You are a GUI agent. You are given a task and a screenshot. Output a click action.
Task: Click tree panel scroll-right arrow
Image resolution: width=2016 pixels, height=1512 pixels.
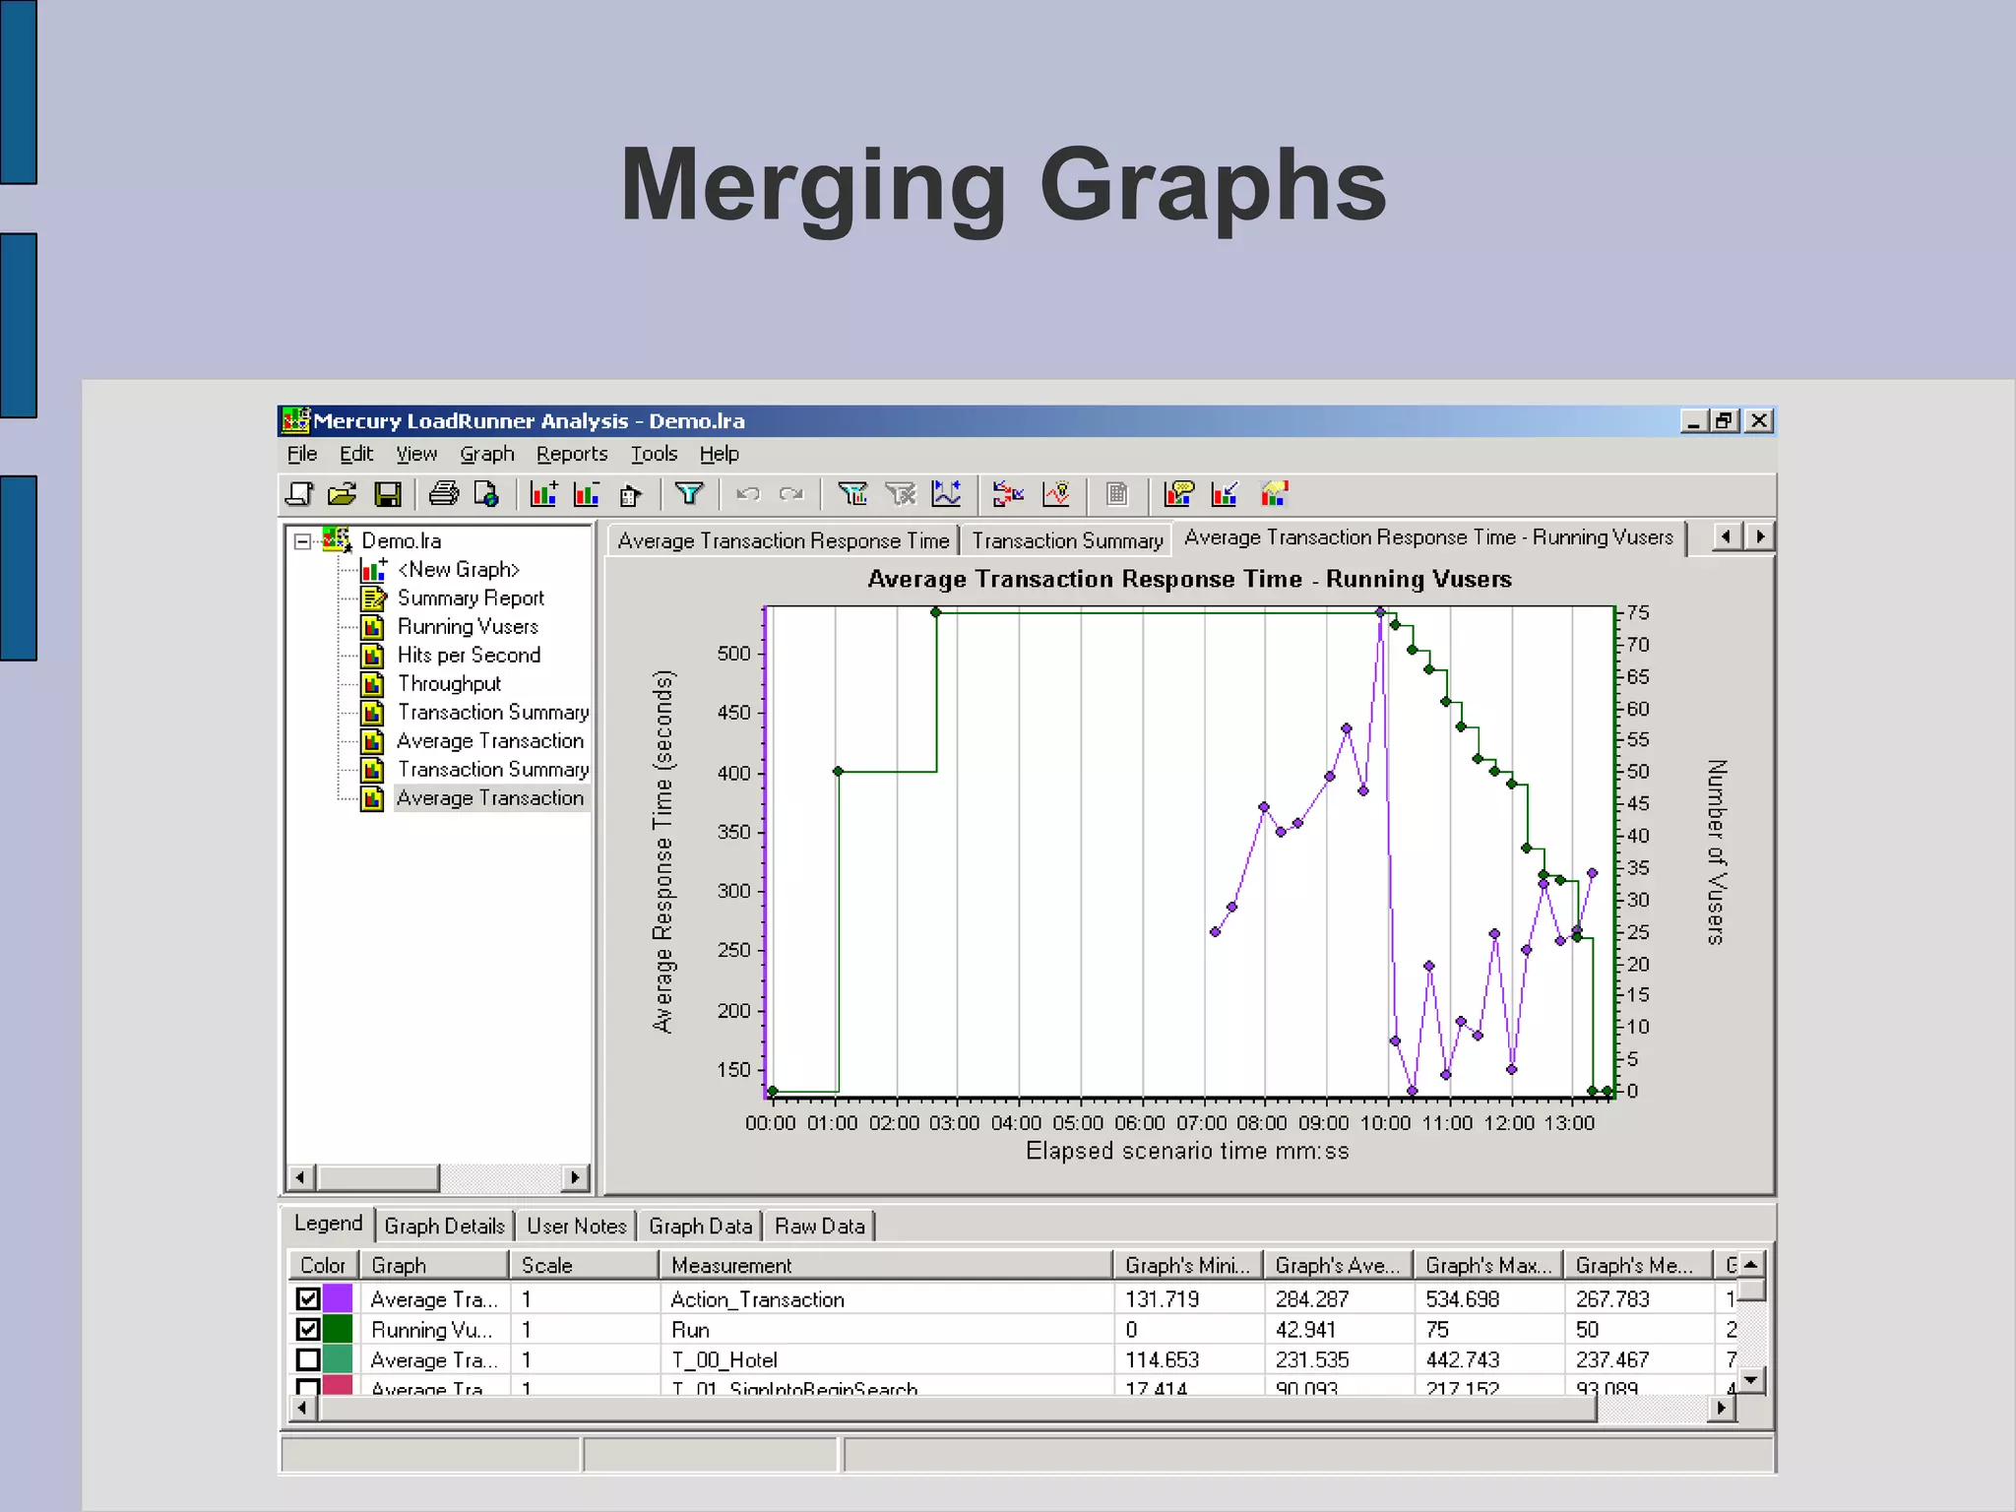point(575,1176)
